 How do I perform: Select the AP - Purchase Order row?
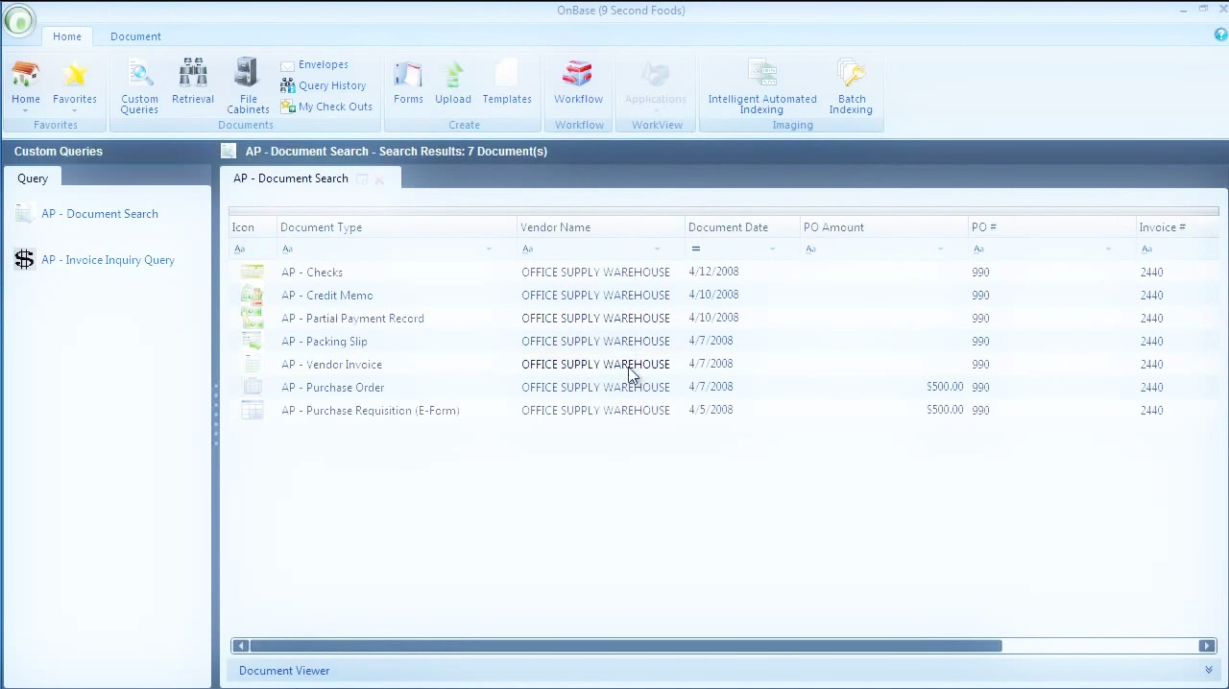(724, 388)
